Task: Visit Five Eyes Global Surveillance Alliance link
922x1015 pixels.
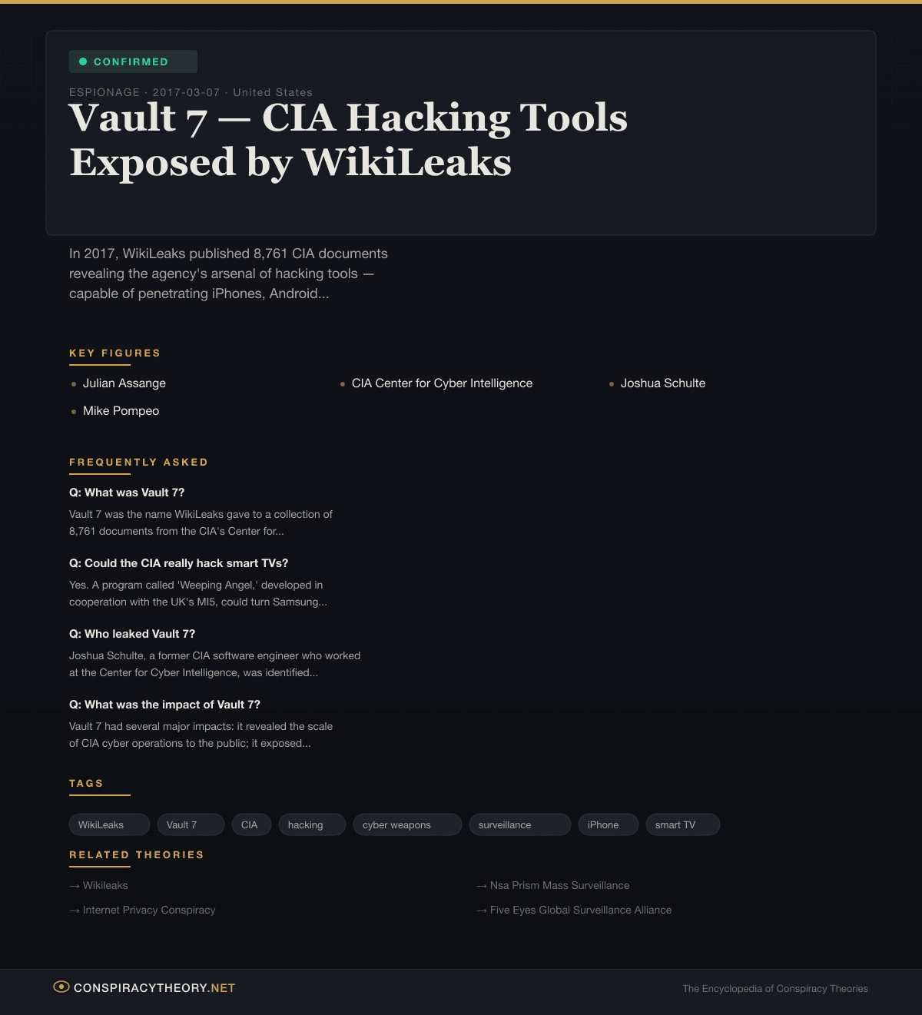Action: coord(580,910)
